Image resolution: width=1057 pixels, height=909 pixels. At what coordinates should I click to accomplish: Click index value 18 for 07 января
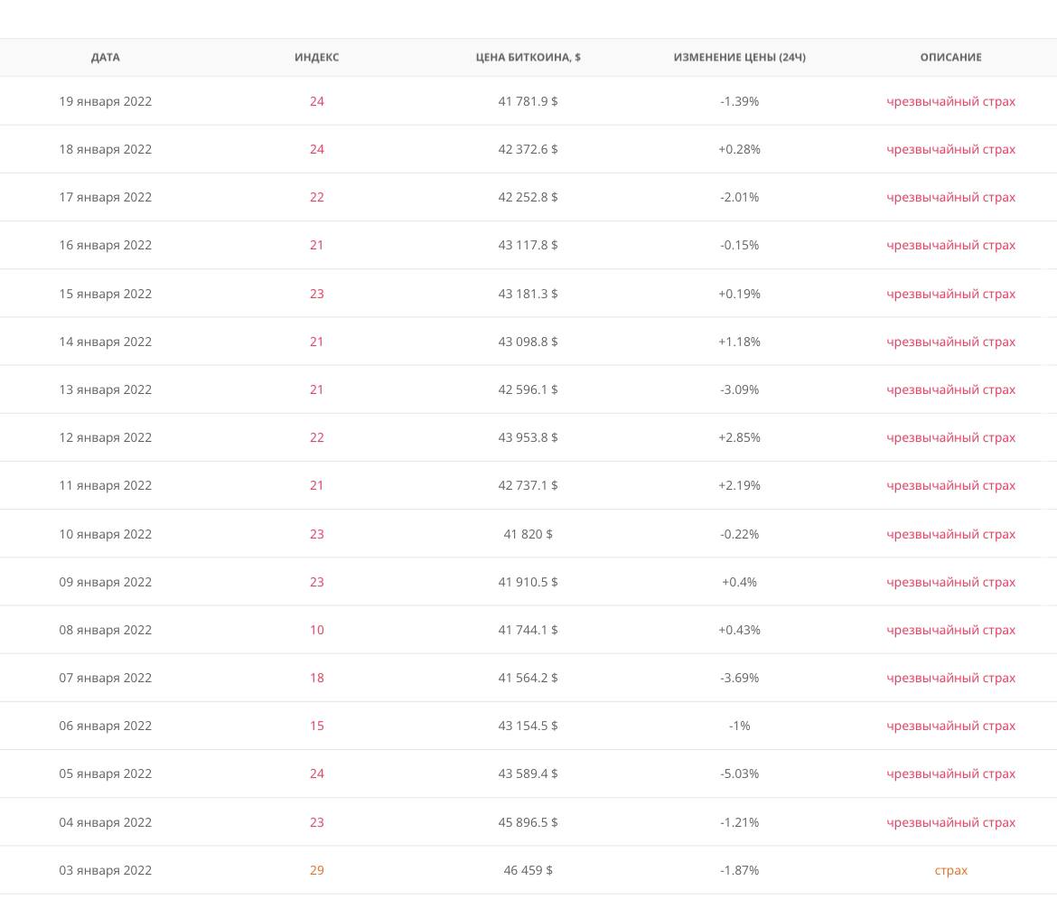[317, 678]
